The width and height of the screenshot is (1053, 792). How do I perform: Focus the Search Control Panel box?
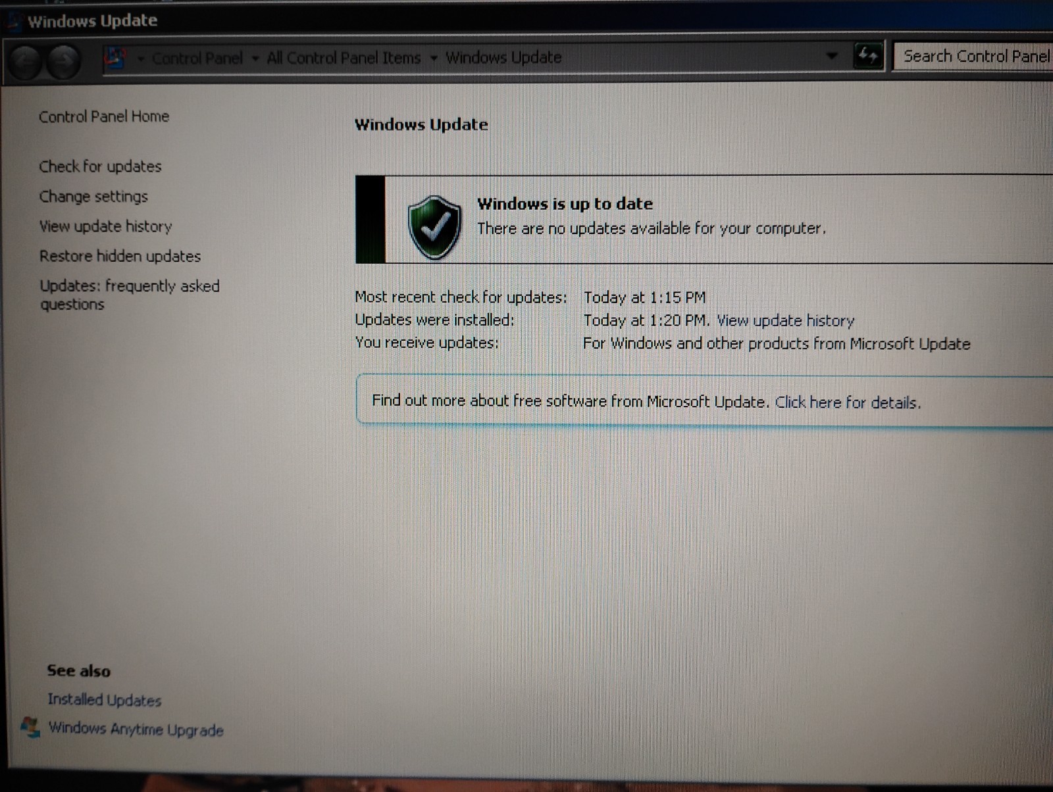coord(974,57)
